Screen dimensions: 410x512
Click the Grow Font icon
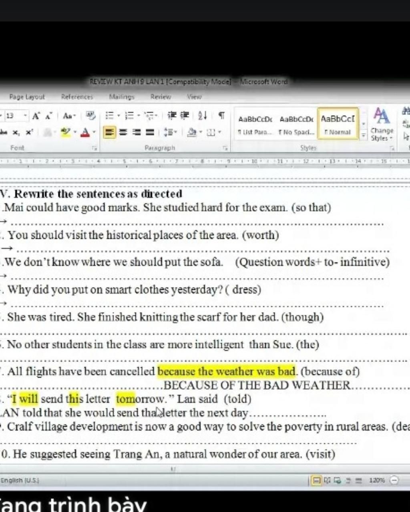[36, 116]
